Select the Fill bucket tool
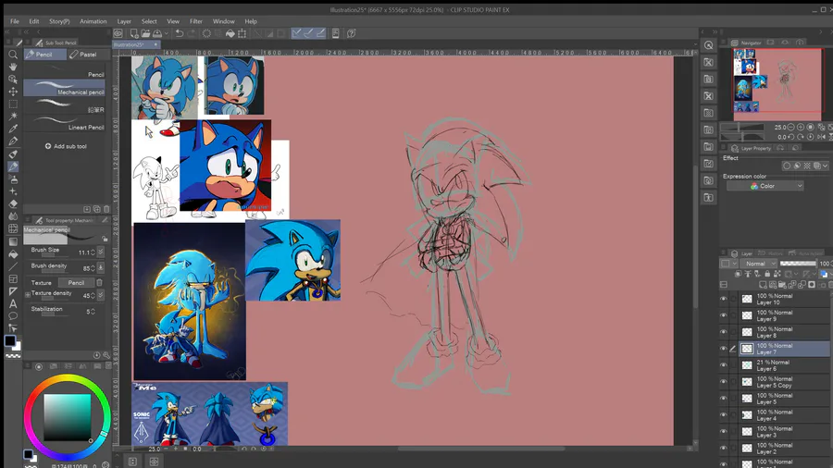This screenshot has width=833, height=468. (13, 254)
